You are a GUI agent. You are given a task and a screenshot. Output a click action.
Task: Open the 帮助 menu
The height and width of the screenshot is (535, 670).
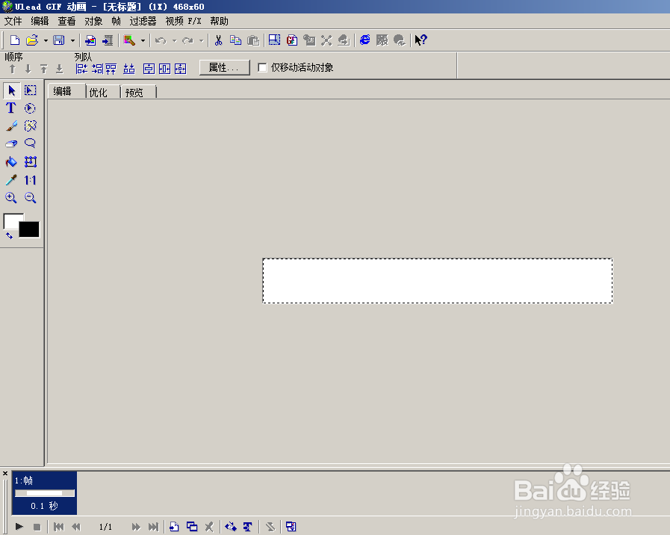pyautogui.click(x=219, y=21)
